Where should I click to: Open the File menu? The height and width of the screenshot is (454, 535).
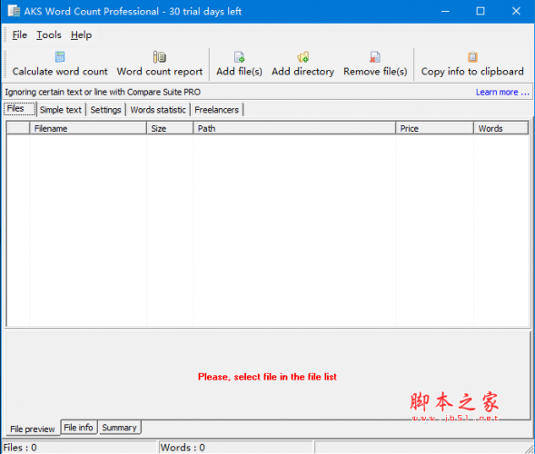tap(19, 35)
